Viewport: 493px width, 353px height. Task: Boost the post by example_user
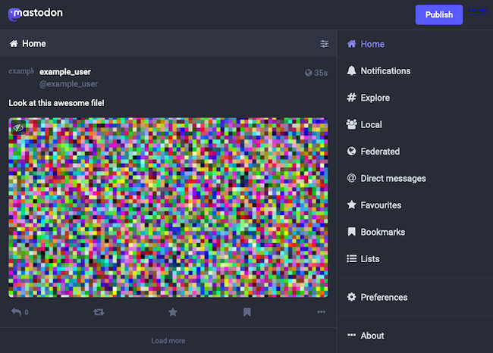click(98, 311)
